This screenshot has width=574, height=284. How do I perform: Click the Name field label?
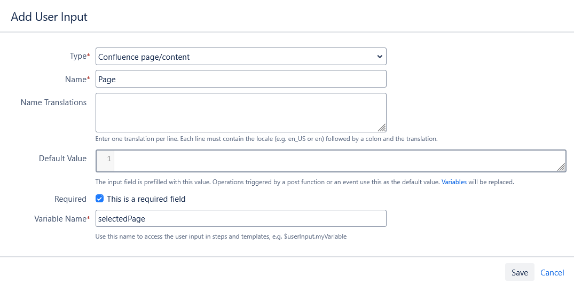coord(74,79)
